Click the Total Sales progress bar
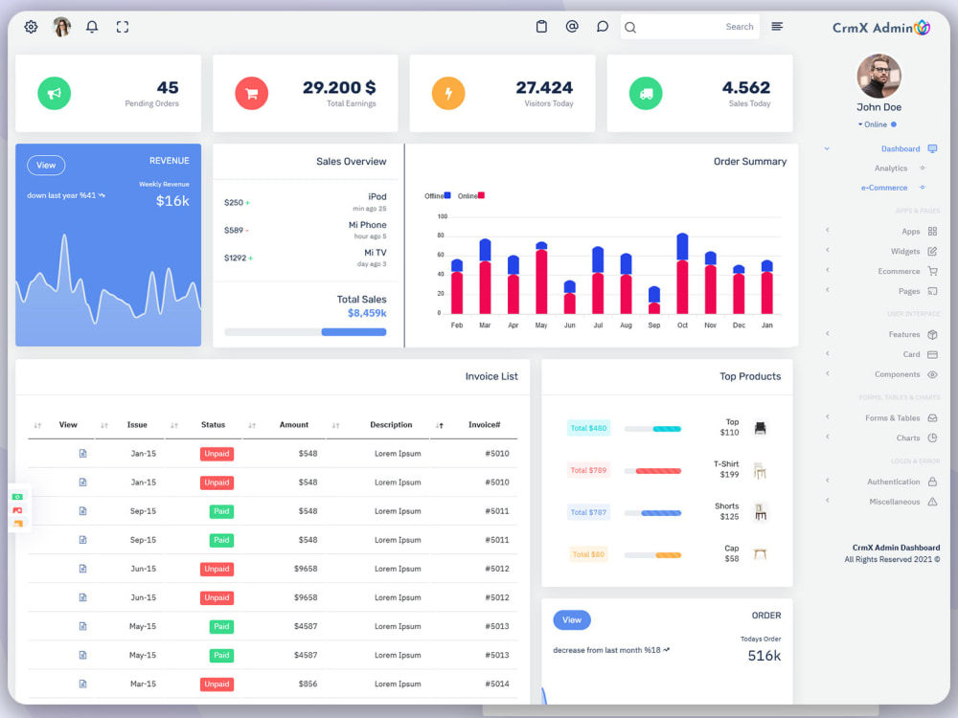This screenshot has height=718, width=958. pyautogui.click(x=305, y=331)
